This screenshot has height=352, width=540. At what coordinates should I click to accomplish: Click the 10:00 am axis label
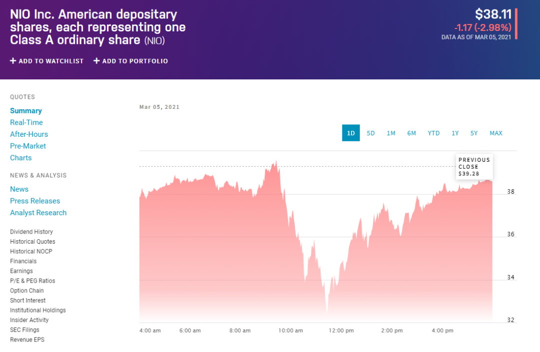[290, 331]
